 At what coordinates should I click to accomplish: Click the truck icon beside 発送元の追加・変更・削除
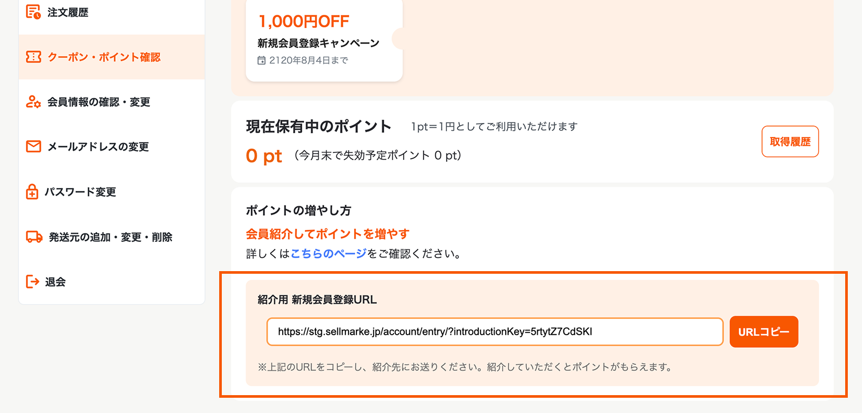pyautogui.click(x=33, y=237)
